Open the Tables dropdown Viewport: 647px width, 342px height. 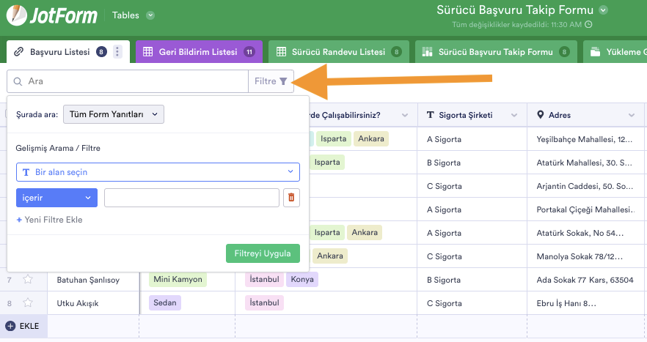point(150,15)
